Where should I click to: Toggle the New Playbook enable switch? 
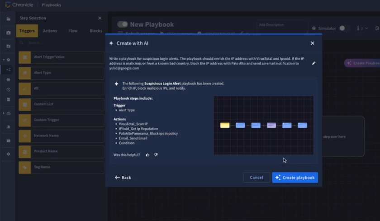click(123, 24)
